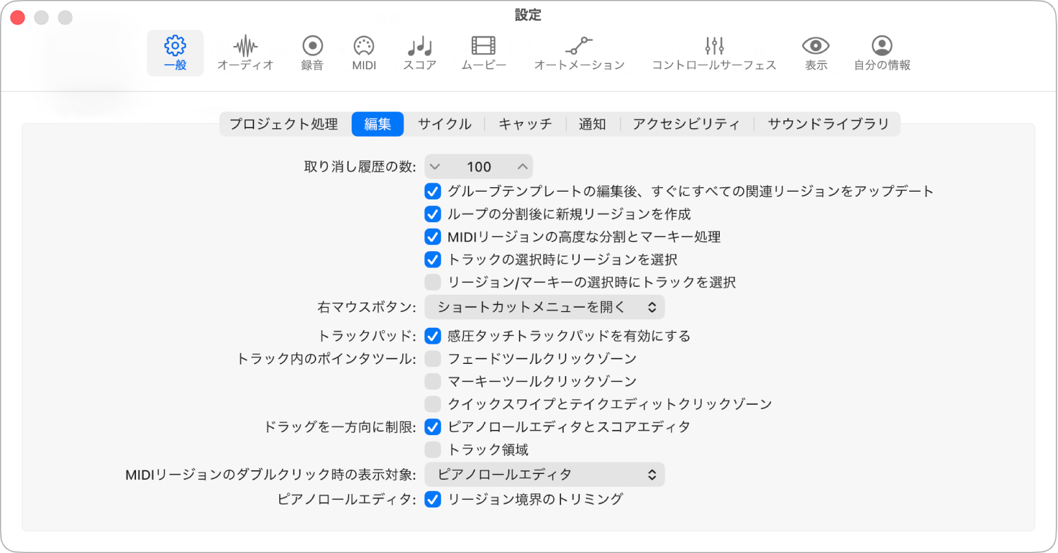Enable フェードツールクリックゾーン checkbox
Screen dimensions: 1058x553
433,358
